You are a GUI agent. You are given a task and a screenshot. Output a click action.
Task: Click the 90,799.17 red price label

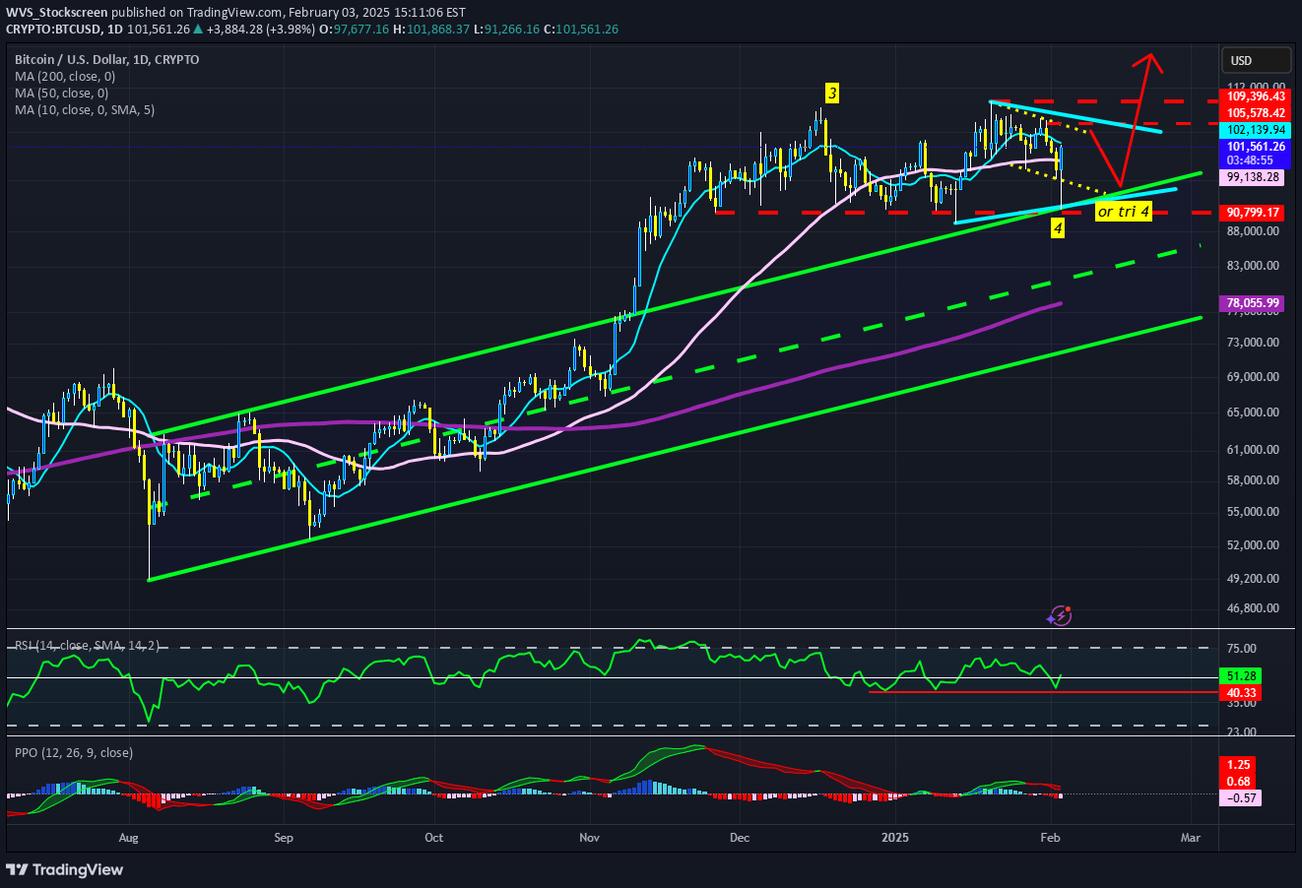1252,212
